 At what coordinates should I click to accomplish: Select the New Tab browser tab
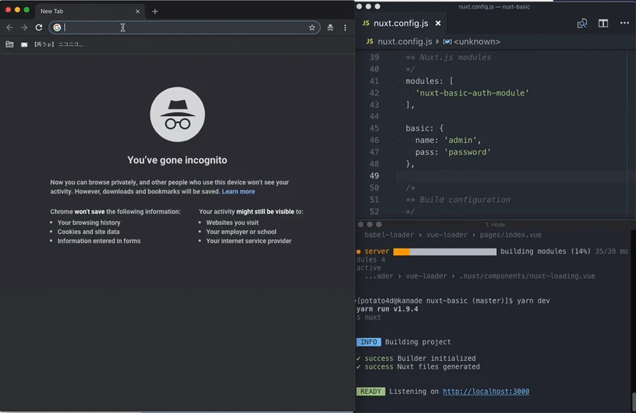(x=89, y=11)
